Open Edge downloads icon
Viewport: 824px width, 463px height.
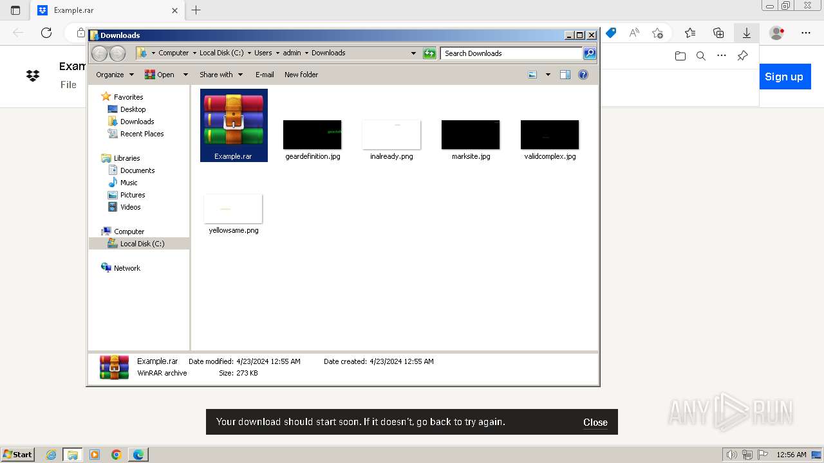click(x=746, y=33)
